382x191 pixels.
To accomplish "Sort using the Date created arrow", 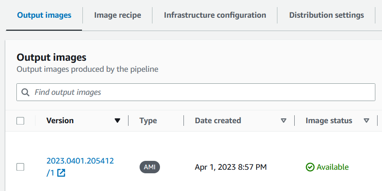I will (284, 121).
